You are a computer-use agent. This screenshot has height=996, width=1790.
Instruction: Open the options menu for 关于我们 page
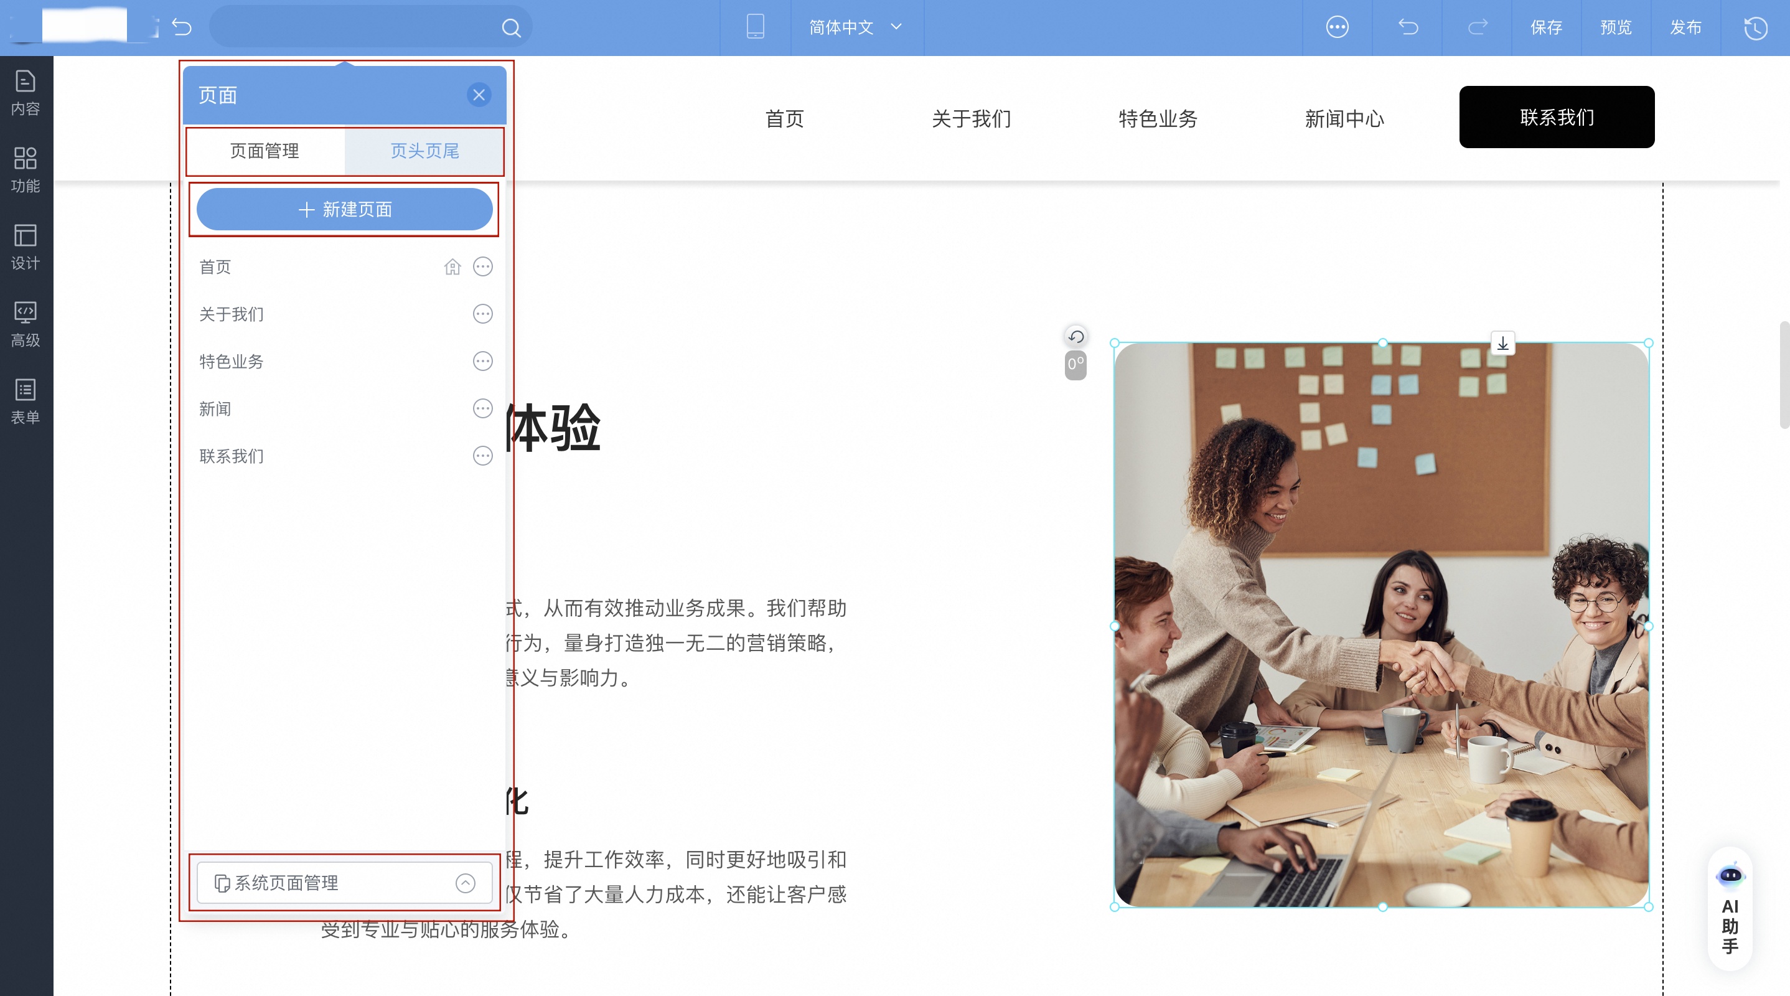pyautogui.click(x=482, y=314)
